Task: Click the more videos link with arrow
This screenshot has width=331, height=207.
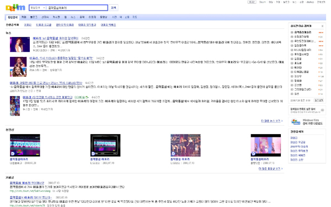Action: pyautogui.click(x=270, y=168)
